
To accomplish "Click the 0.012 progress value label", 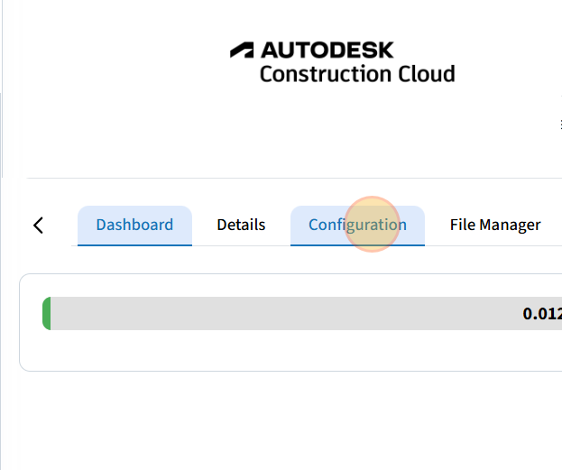I will click(541, 314).
